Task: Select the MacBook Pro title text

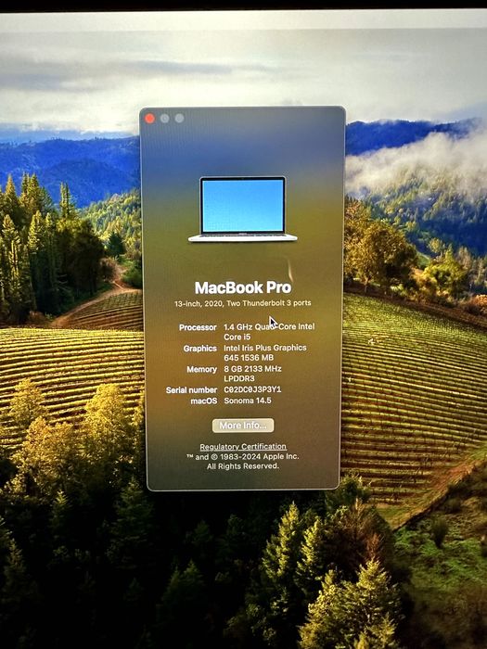Action: coord(243,287)
